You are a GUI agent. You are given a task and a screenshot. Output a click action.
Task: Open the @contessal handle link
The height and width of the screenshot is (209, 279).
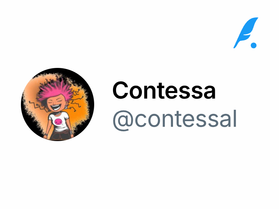pyautogui.click(x=175, y=120)
